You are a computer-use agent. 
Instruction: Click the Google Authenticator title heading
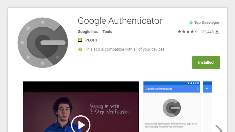[120, 21]
